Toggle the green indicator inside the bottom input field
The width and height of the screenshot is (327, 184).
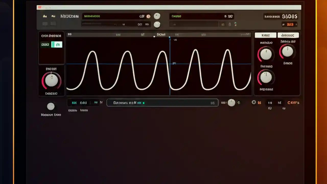(x=144, y=103)
